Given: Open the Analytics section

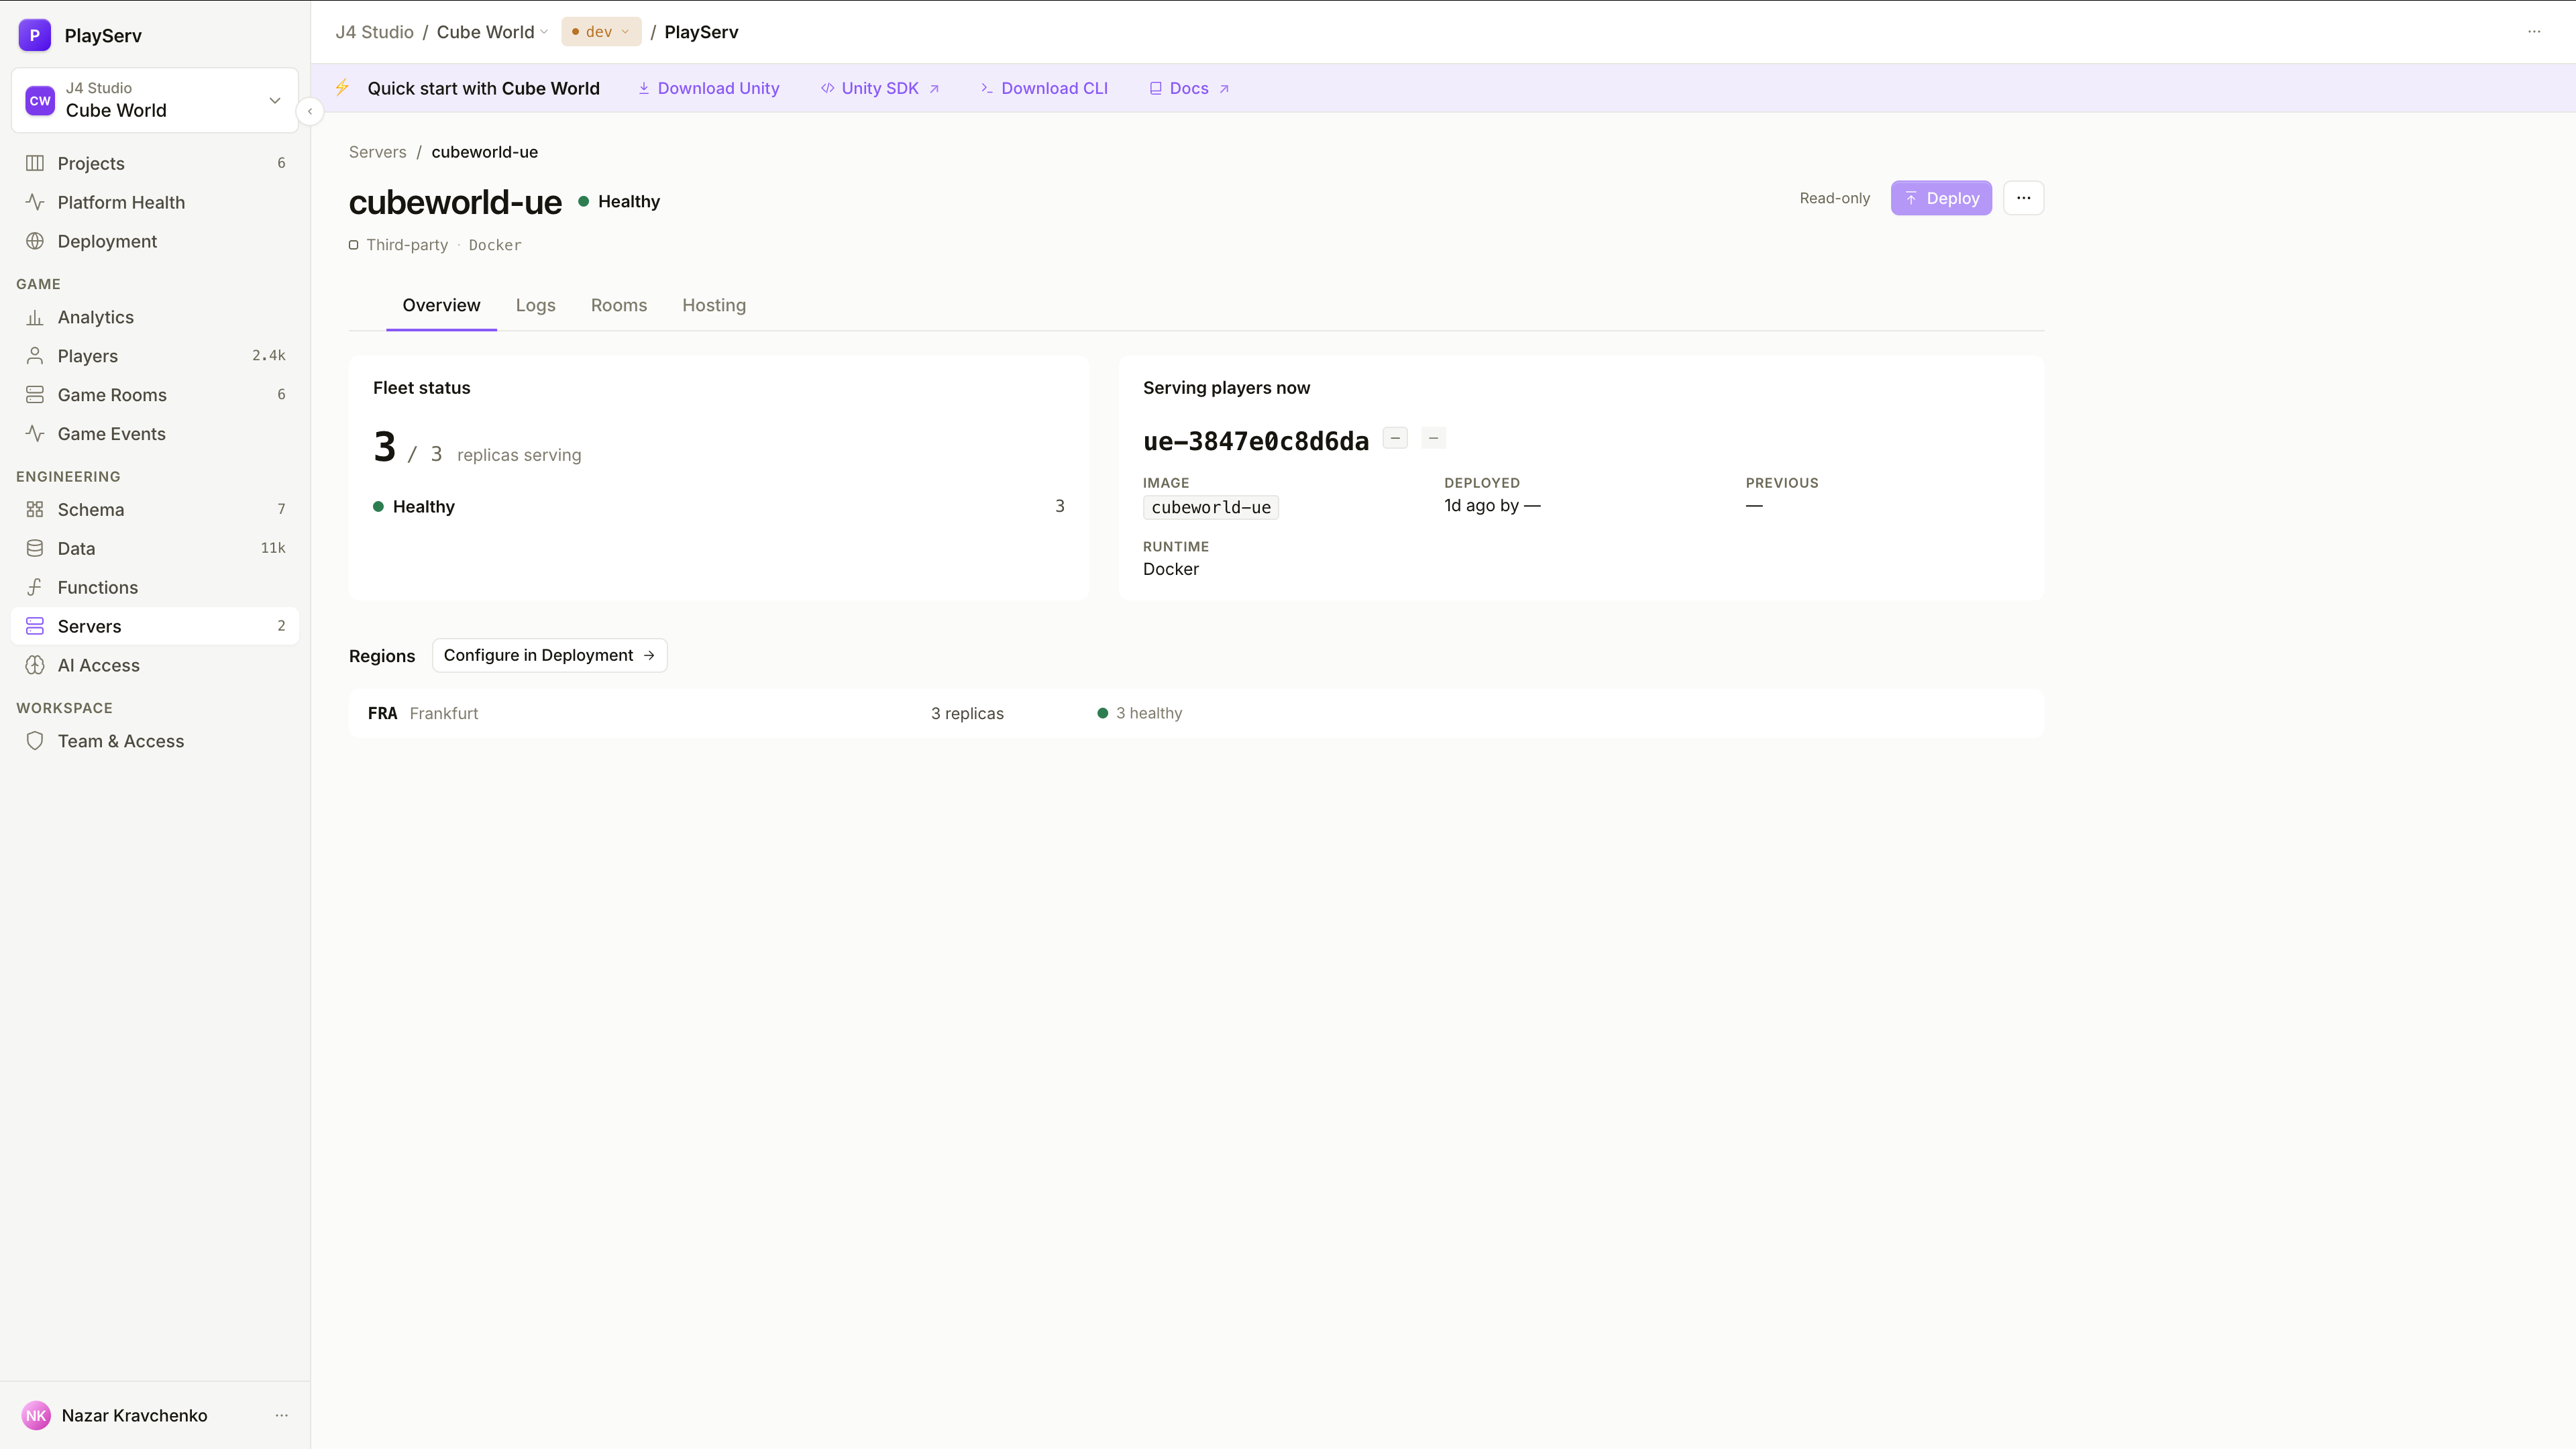Looking at the screenshot, I should pyautogui.click(x=155, y=317).
